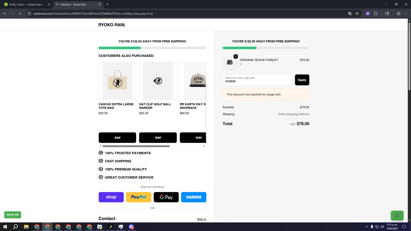Apply the ADBM8 discount code
Image resolution: width=411 pixels, height=231 pixels.
pos(302,80)
